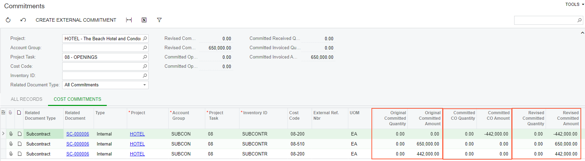This screenshot has width=585, height=161.
Task: Open HOTEL project link in 08-510 row
Action: tap(137, 144)
